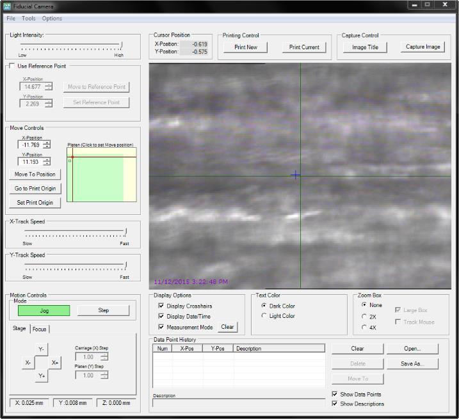Image resolution: width=459 pixels, height=419 pixels.
Task: Click the camera image view
Action: tap(300, 176)
